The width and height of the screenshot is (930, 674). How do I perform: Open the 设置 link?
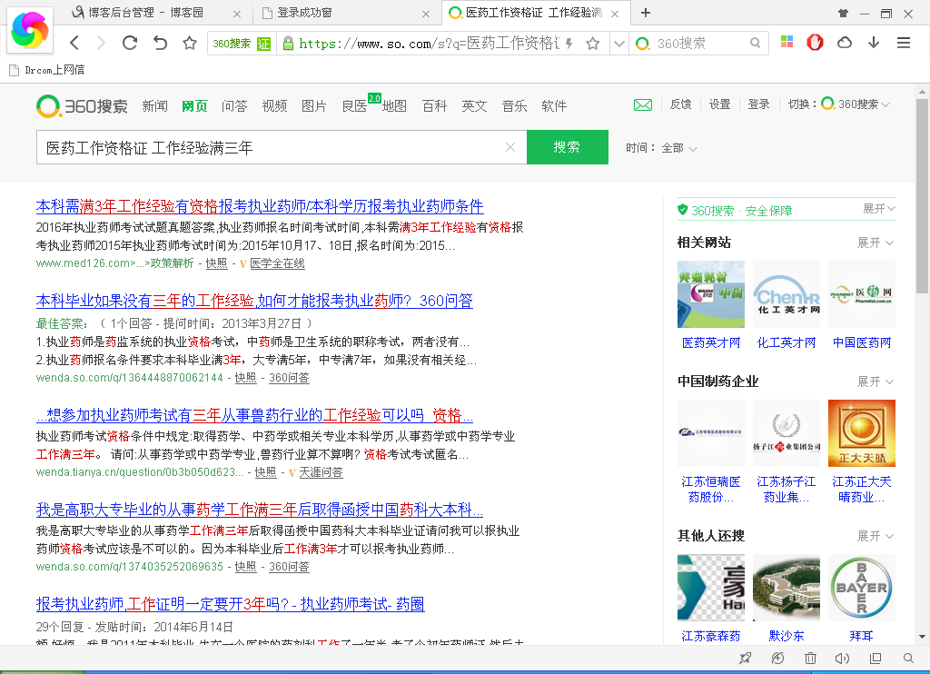(719, 104)
